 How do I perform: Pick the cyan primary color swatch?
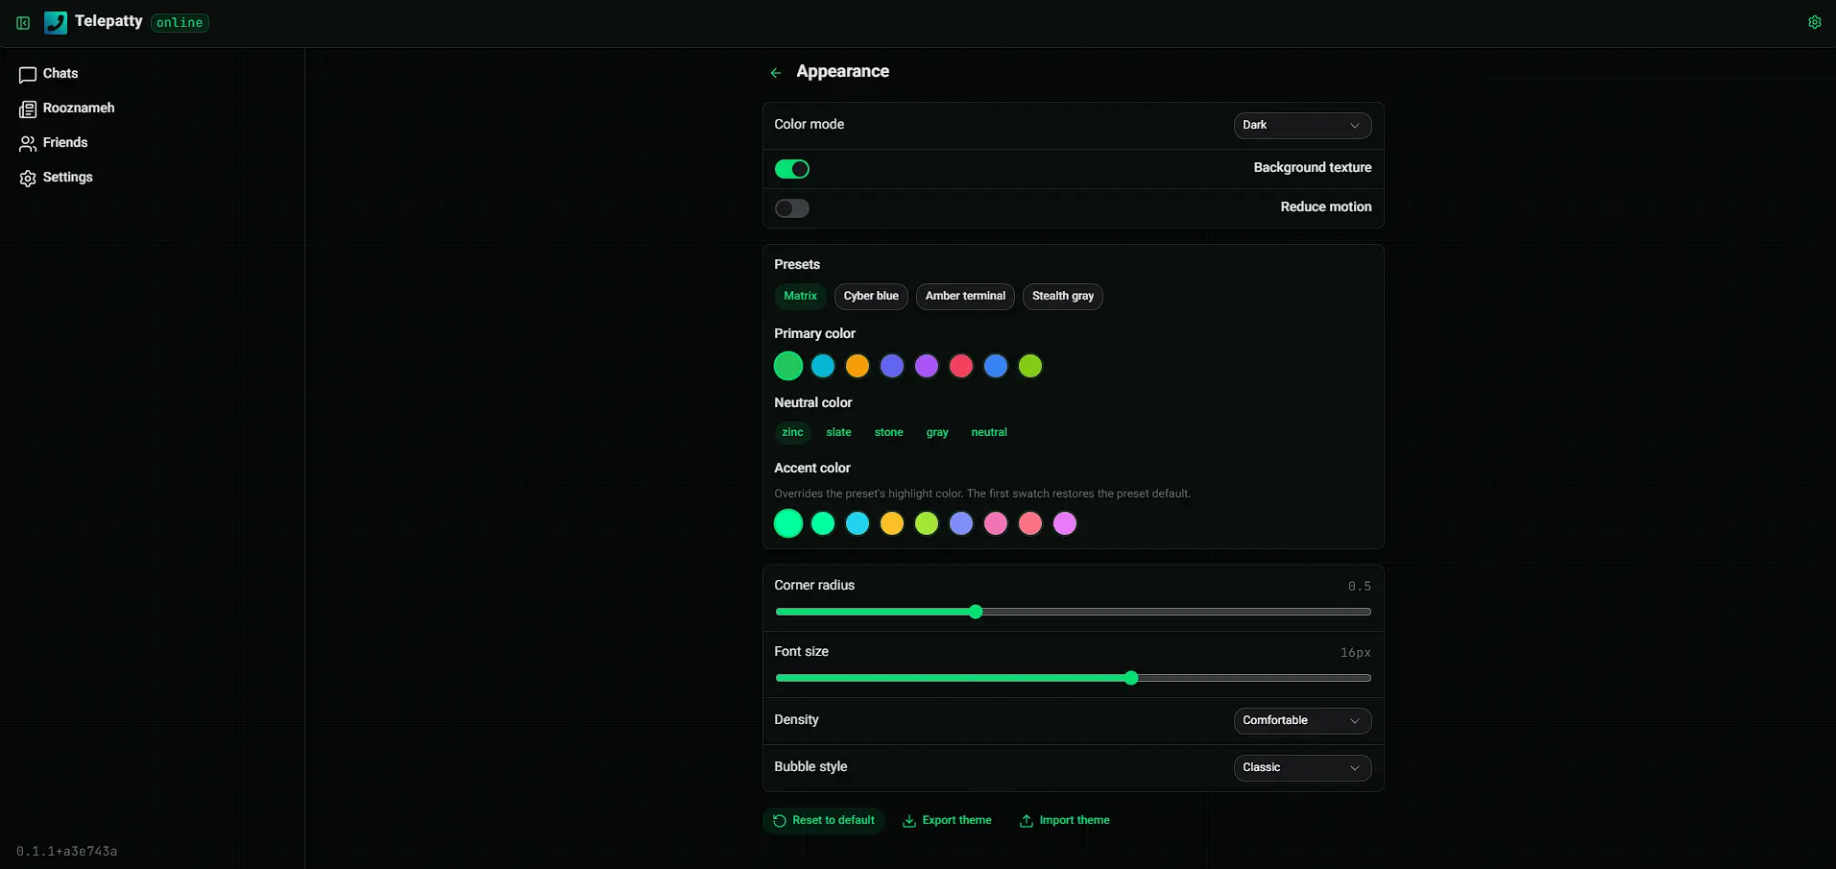click(x=823, y=366)
